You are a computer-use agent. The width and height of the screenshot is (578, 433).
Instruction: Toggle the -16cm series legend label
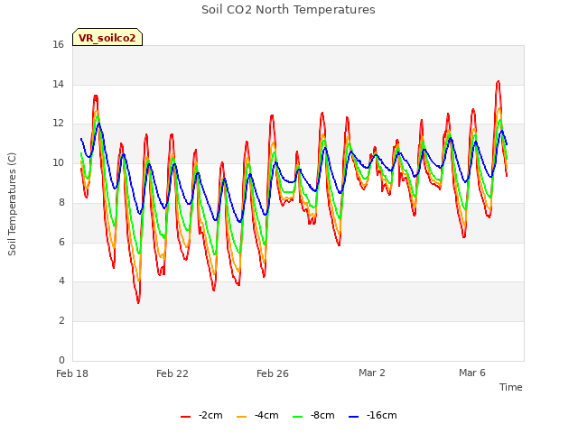pyautogui.click(x=381, y=415)
